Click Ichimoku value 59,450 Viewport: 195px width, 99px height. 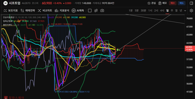point(25,21)
